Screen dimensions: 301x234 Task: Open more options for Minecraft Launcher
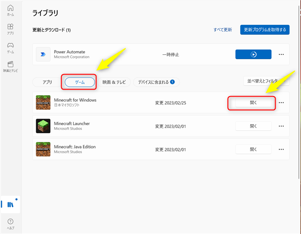pyautogui.click(x=281, y=126)
